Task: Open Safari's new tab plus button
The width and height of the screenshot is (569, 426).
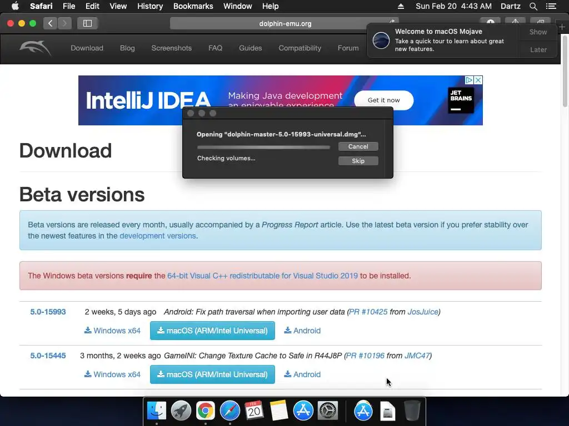Action: [x=562, y=27]
